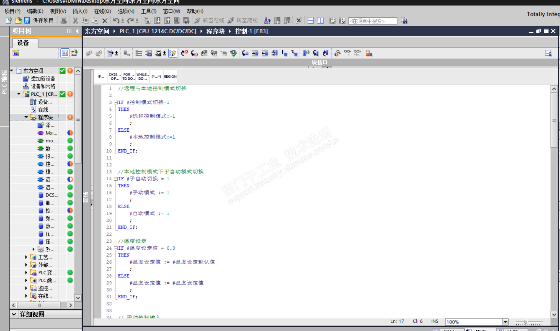Open the 在线(O) menu

pos(103,11)
